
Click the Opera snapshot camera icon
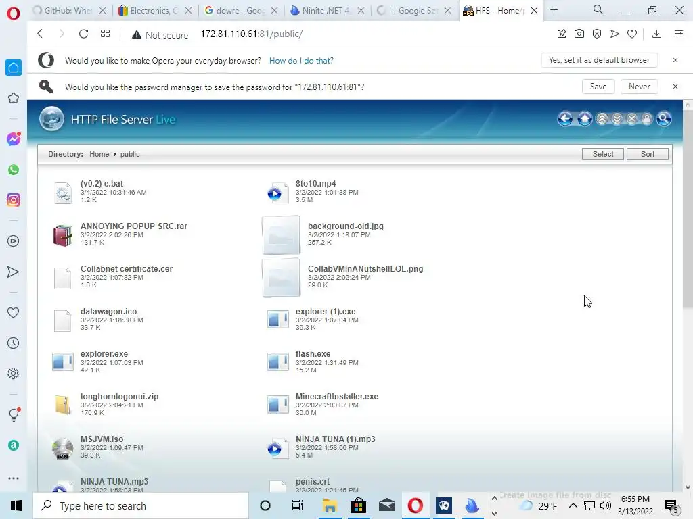579,34
